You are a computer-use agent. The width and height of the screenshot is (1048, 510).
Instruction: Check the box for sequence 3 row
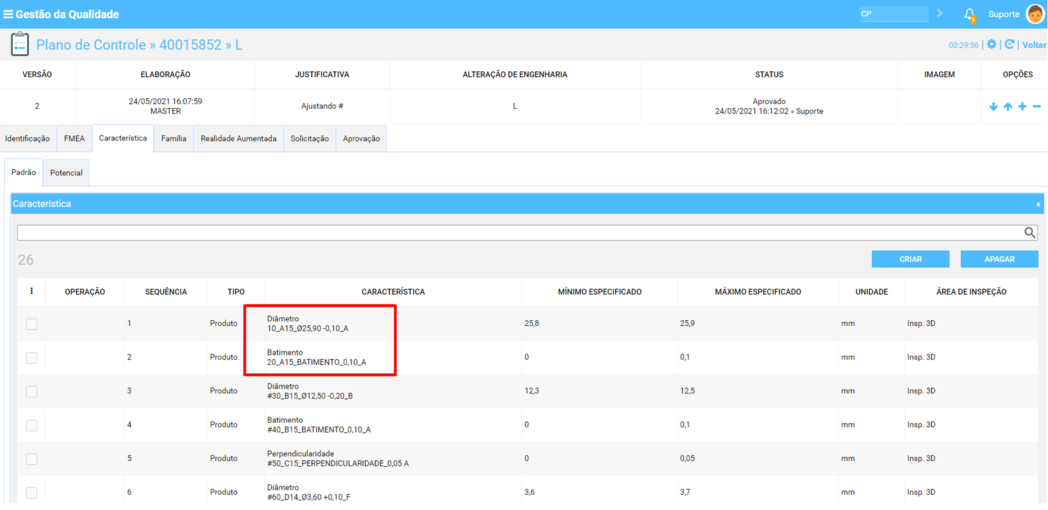pos(32,391)
